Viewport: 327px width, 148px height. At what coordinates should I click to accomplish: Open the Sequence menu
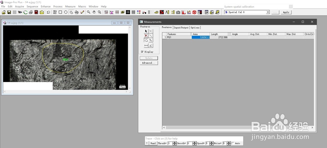click(32, 7)
